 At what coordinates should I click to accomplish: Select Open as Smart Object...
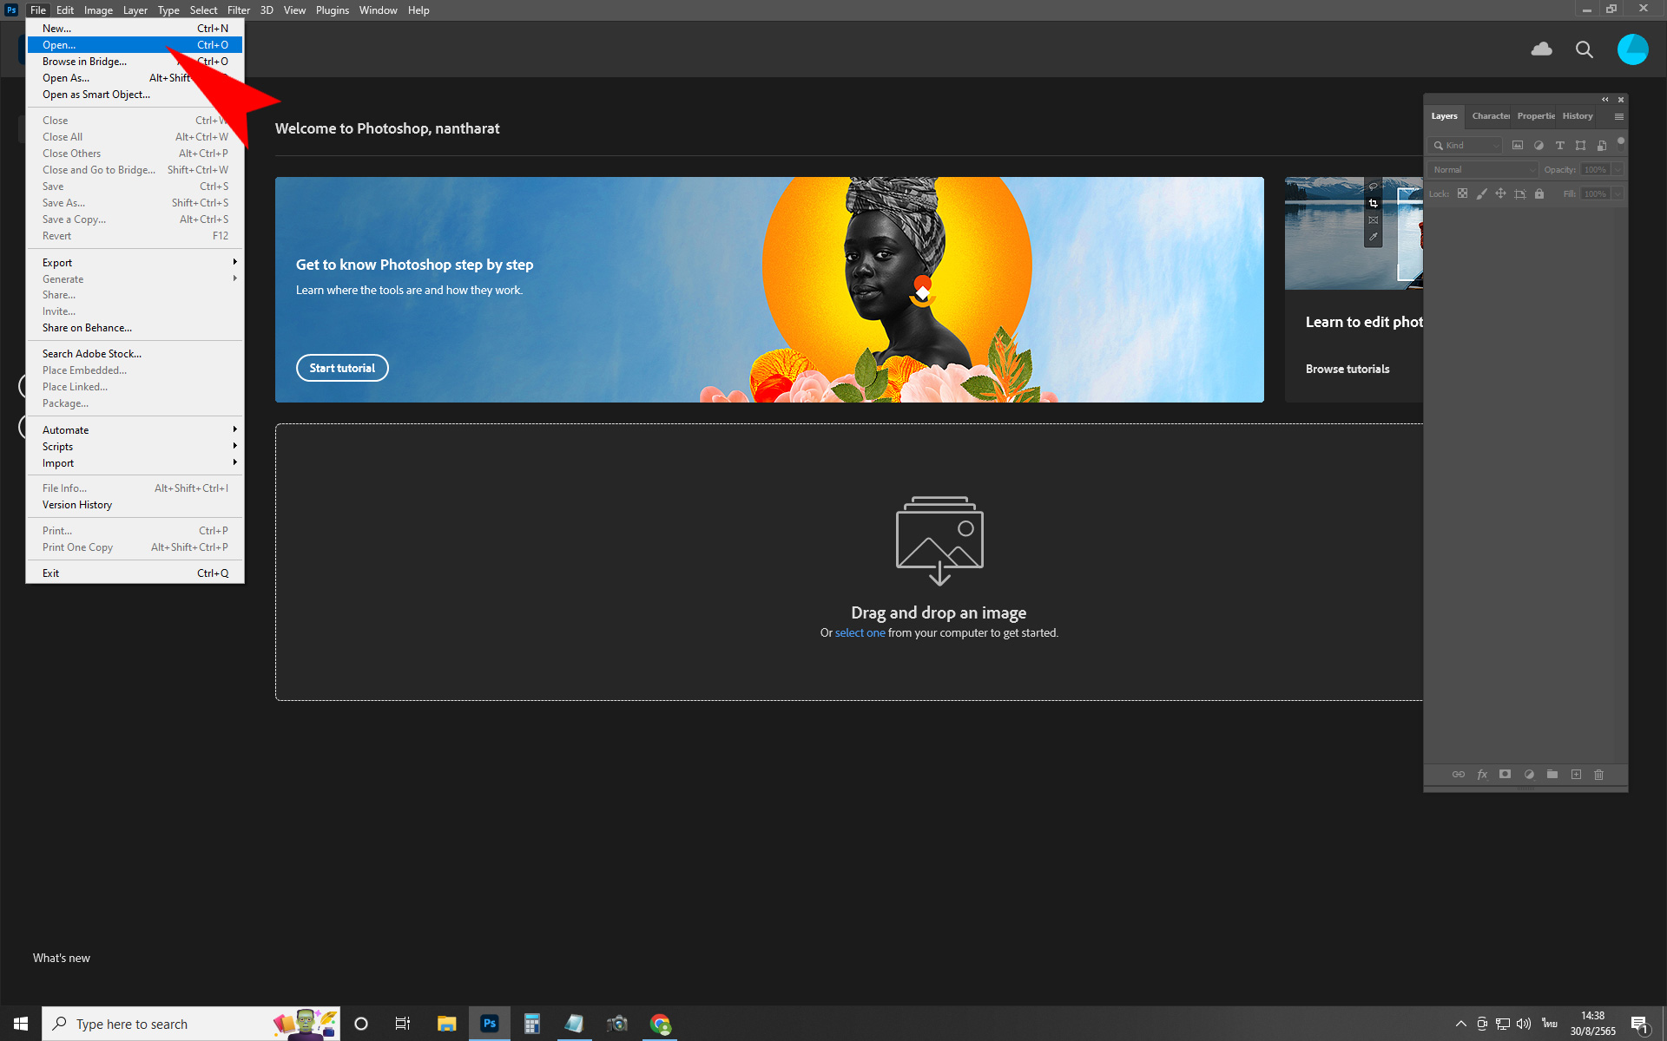135,95
